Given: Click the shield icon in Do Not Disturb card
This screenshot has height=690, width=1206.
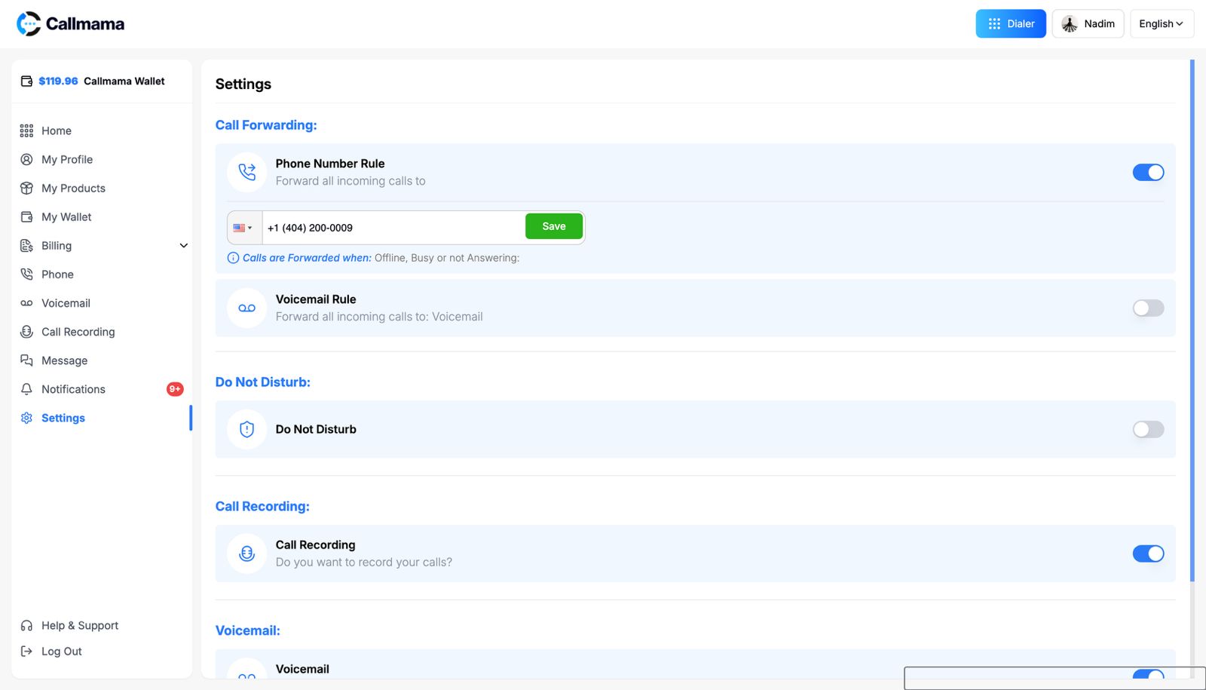Looking at the screenshot, I should (x=246, y=429).
